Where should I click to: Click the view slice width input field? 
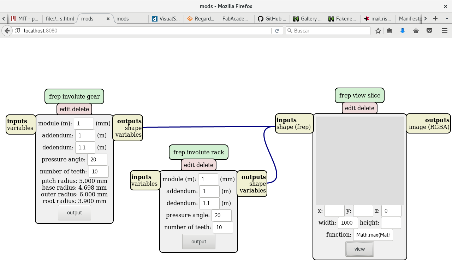coord(348,223)
